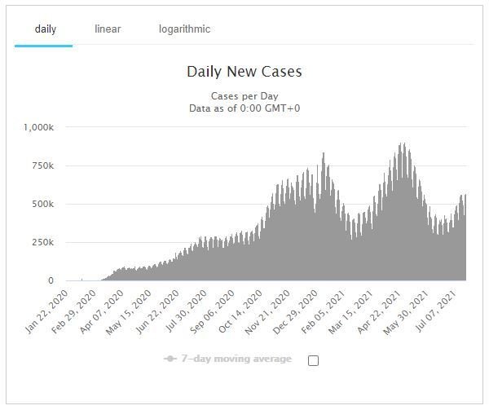Click the Cases per Day subtitle
489x410 pixels.
coord(244,95)
